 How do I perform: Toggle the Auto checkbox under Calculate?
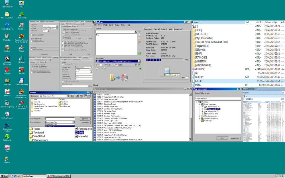187,77
